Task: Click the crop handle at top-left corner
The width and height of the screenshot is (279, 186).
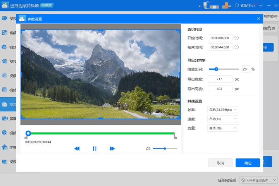Action: (23, 31)
